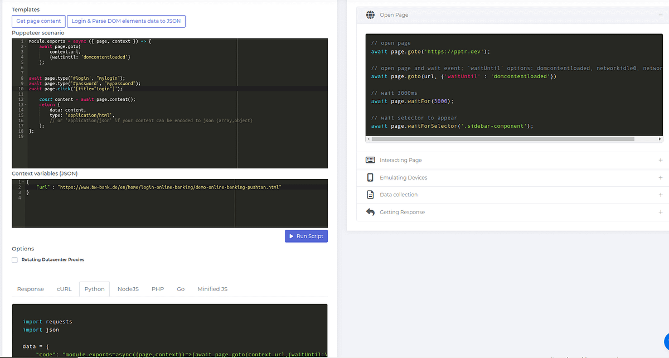
Task: Select the document icon next to Data collection
Action: [x=370, y=194]
